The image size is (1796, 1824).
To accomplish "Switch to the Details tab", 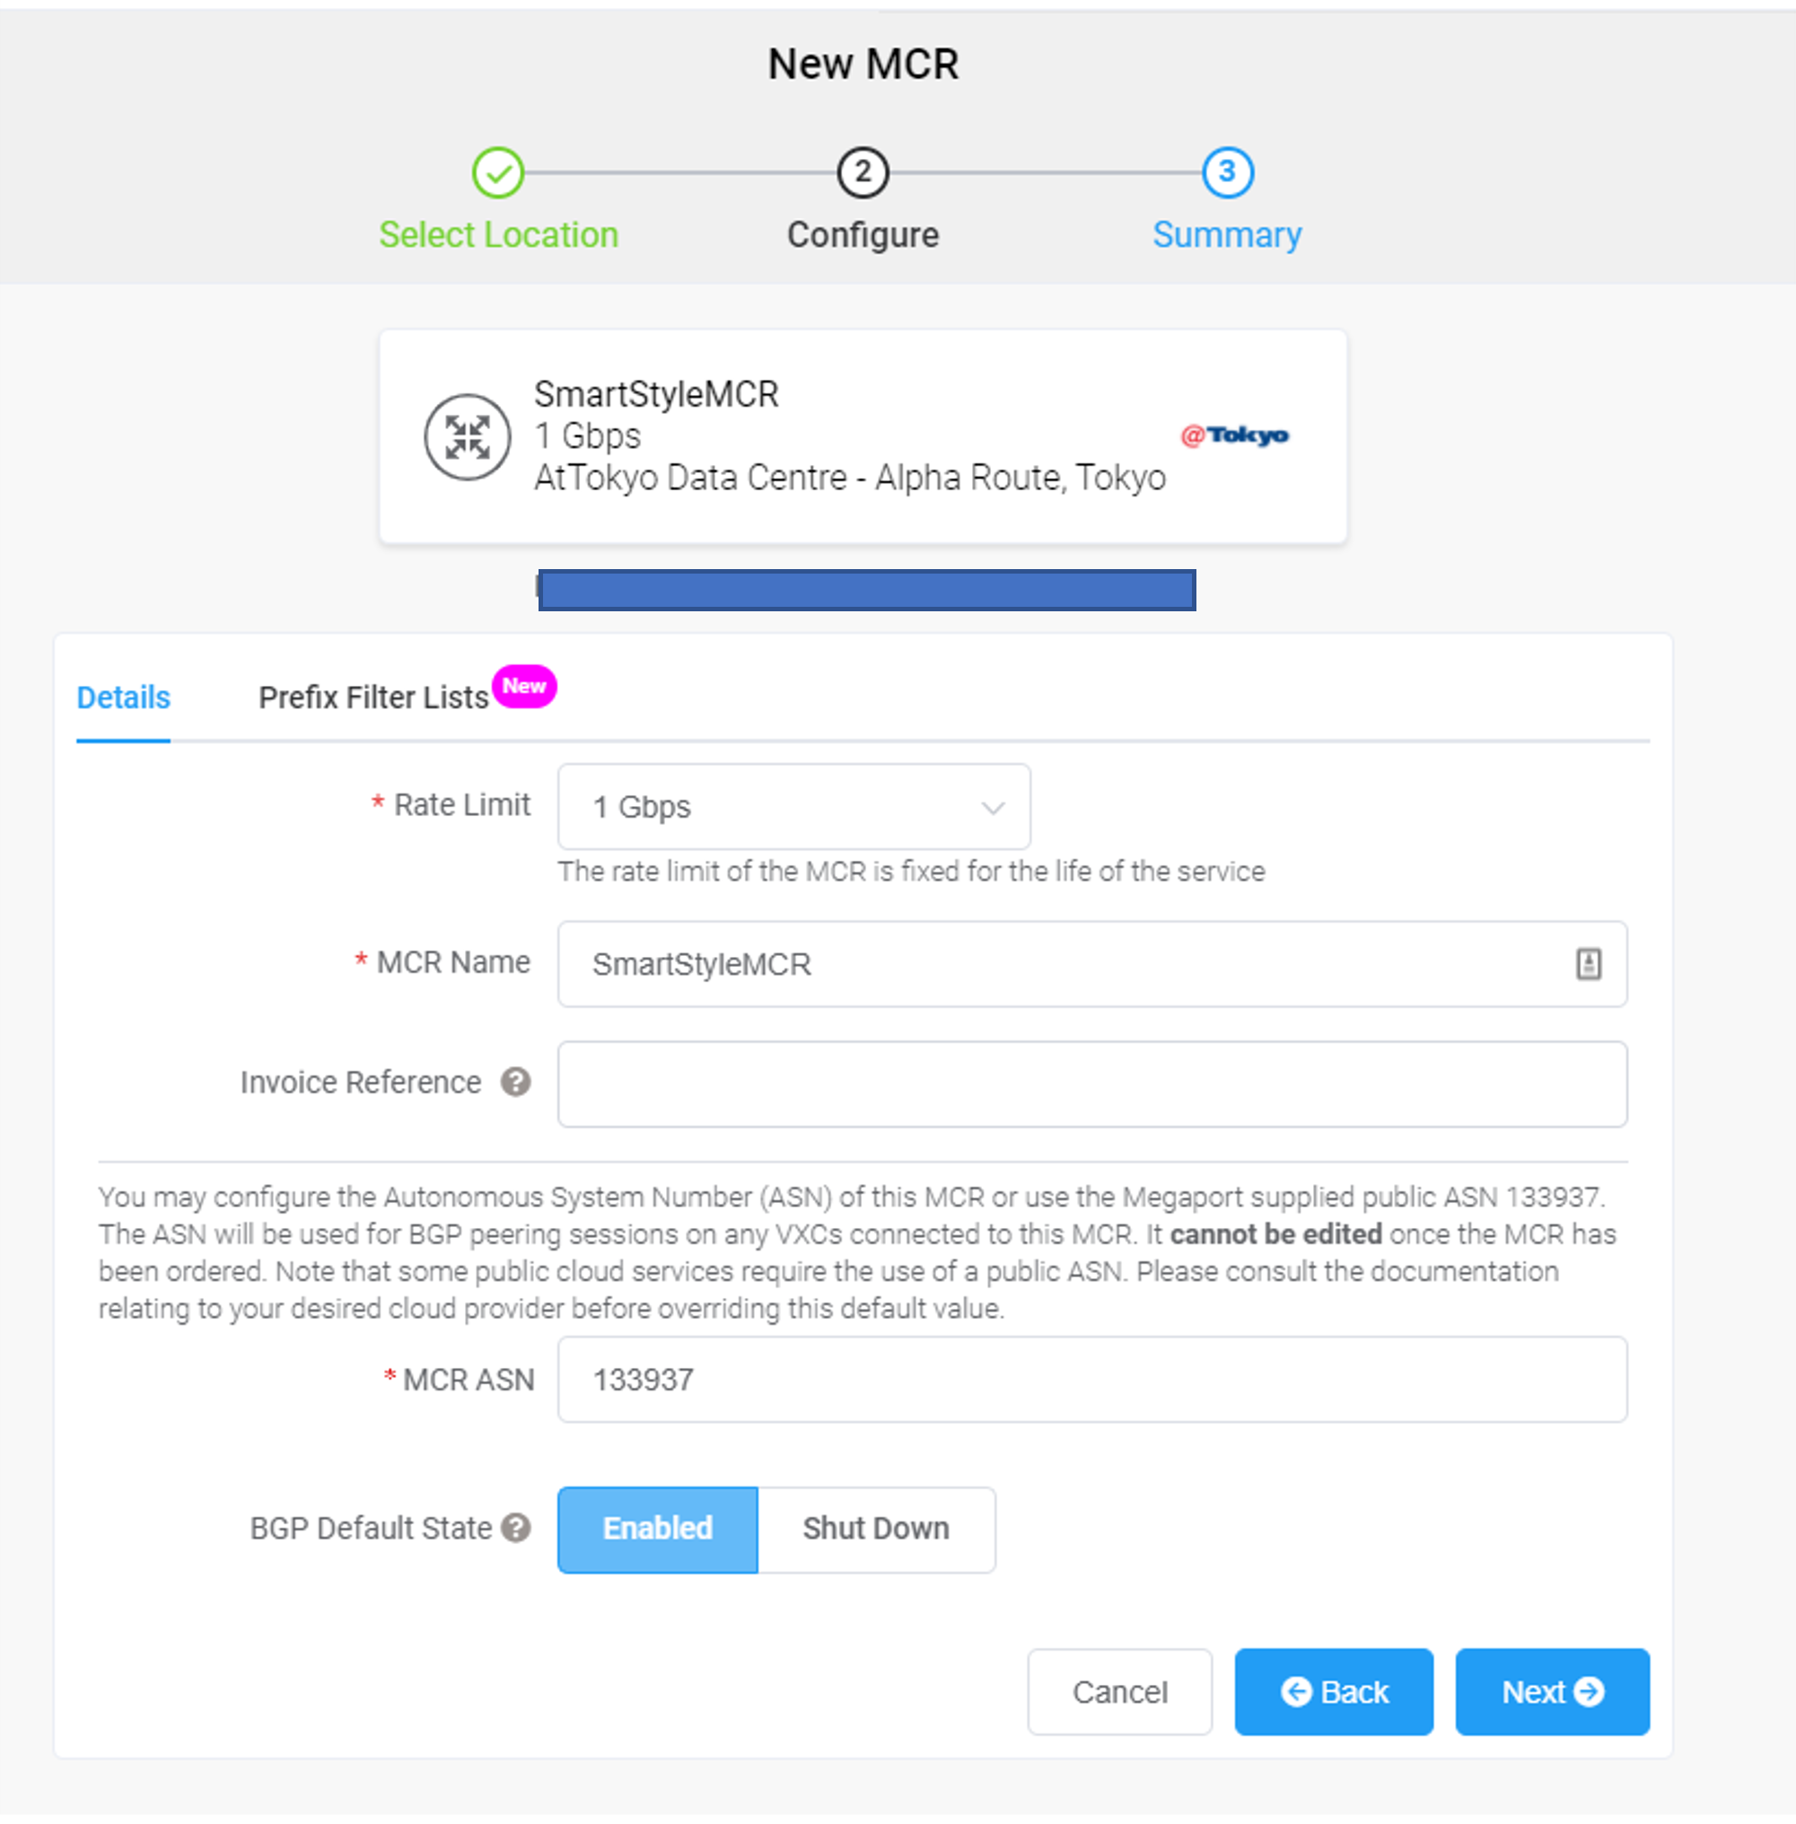I will 124,697.
